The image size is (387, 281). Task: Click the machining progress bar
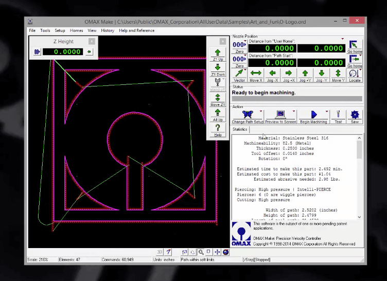(297, 99)
